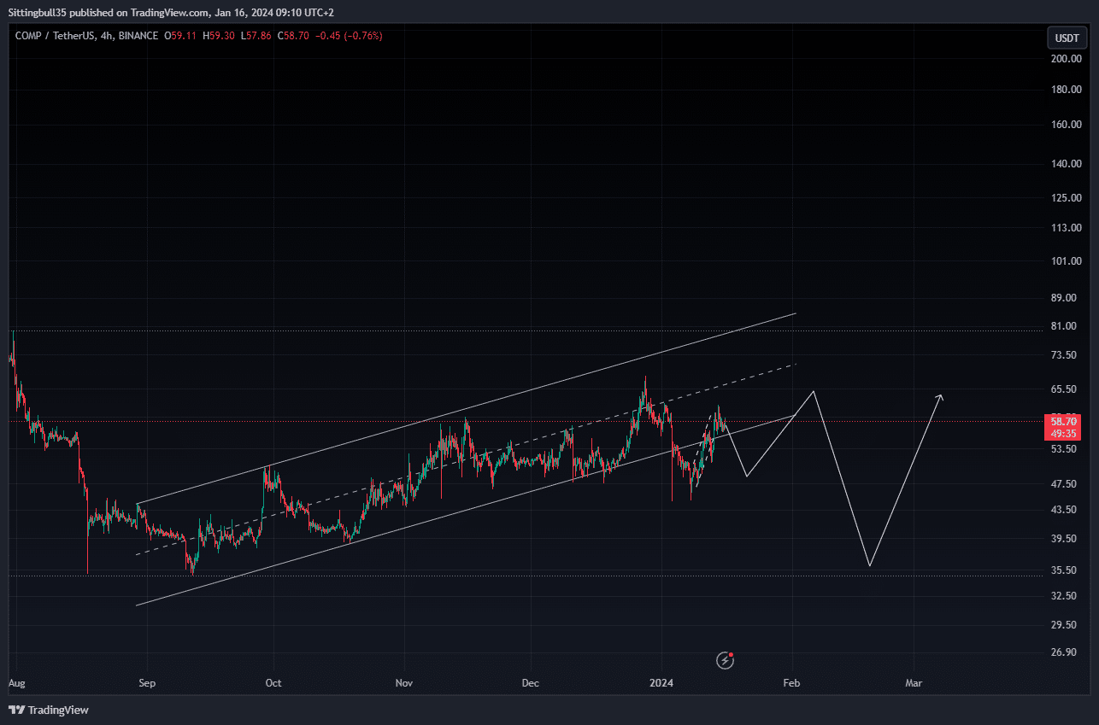Click the BINANCE exchange label

137,36
